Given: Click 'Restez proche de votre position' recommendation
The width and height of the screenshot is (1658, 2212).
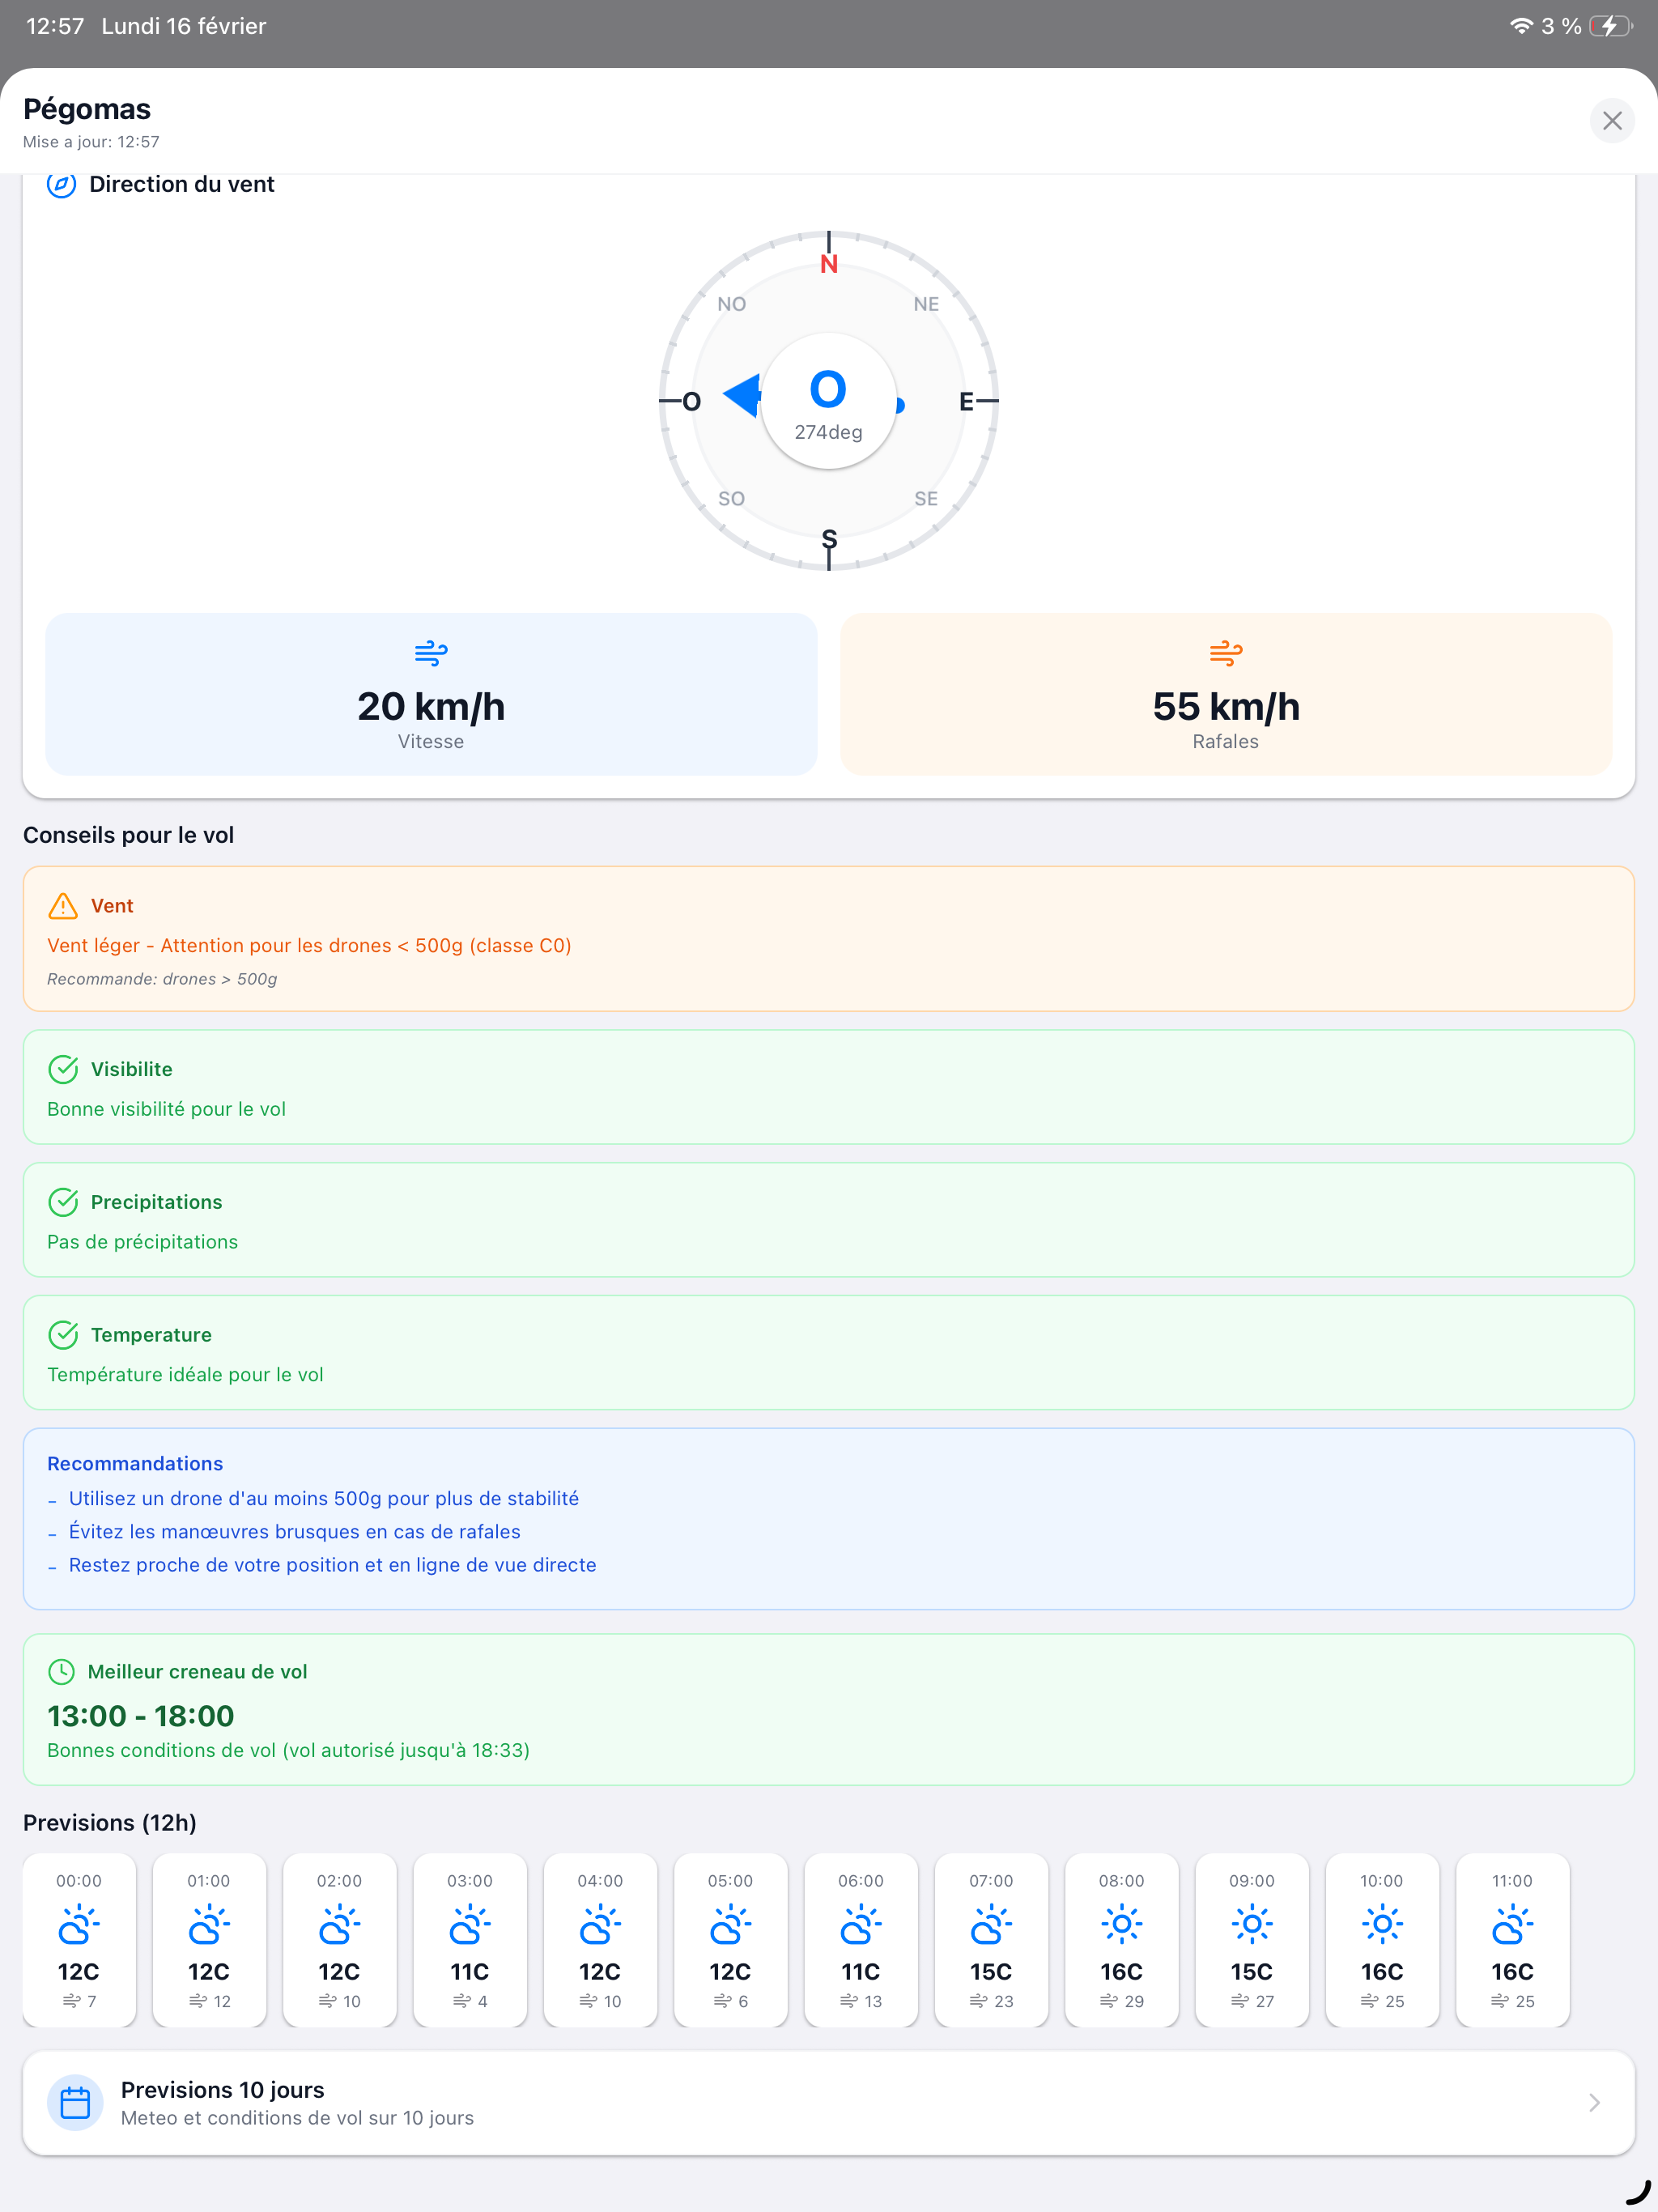Looking at the screenshot, I should [x=332, y=1565].
